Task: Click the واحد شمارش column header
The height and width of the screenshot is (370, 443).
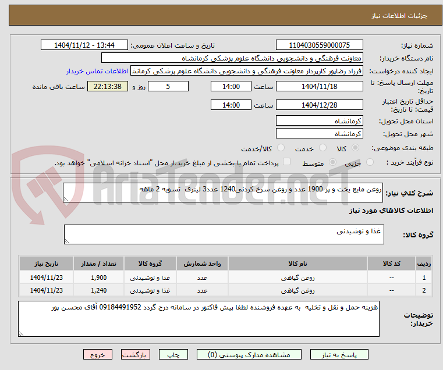Action: click(x=202, y=264)
